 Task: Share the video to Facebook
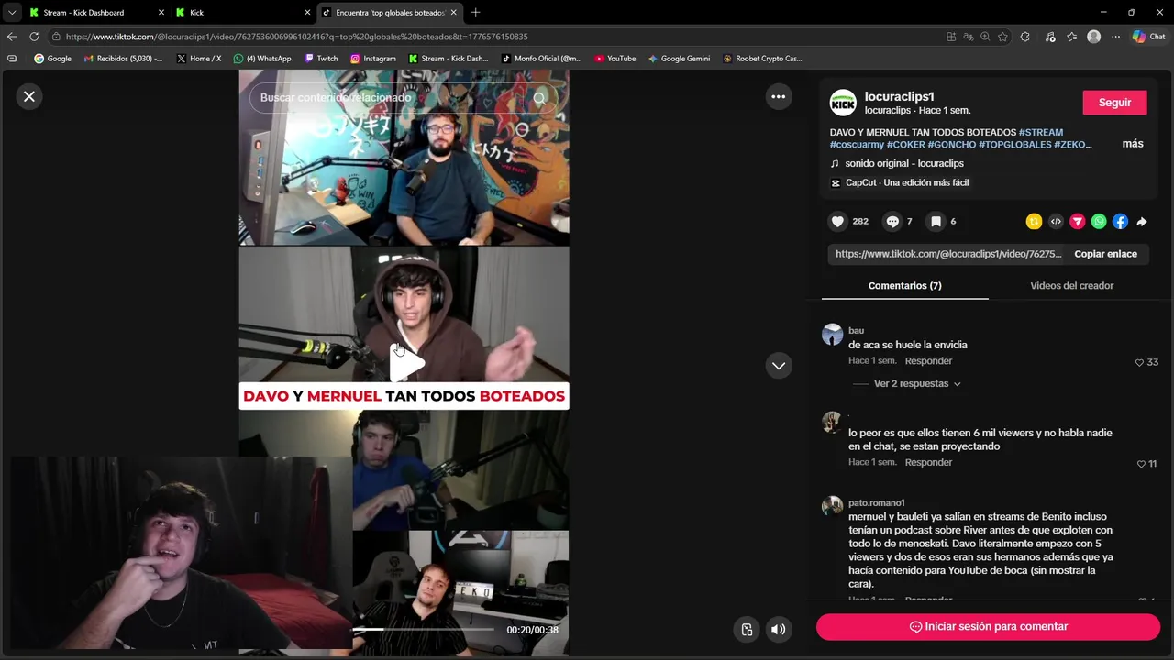point(1120,221)
